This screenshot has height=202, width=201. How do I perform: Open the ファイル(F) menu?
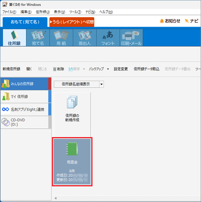click(x=9, y=12)
